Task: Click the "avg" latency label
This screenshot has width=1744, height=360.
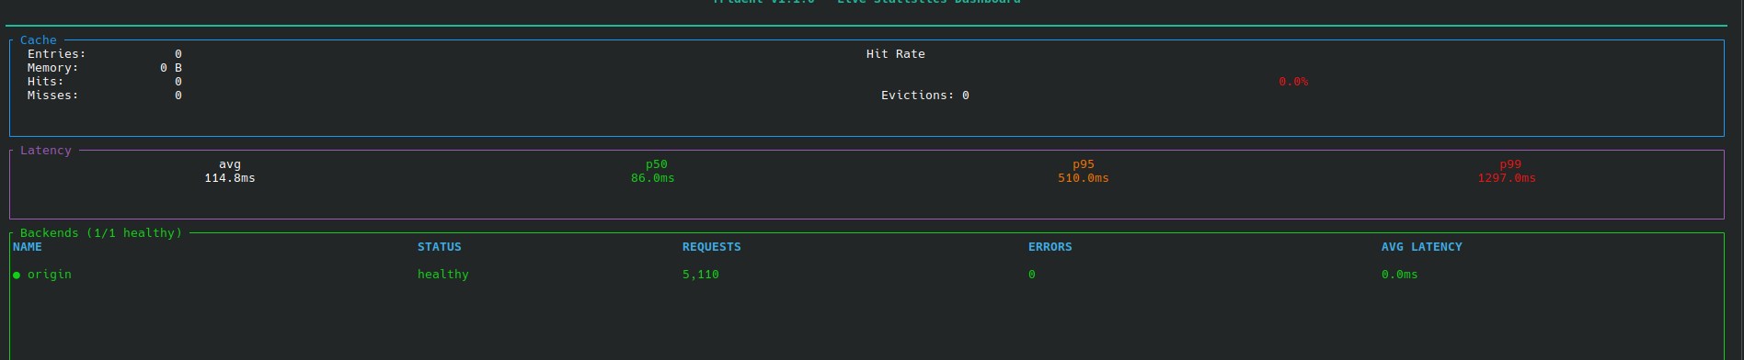Action: click(x=230, y=164)
